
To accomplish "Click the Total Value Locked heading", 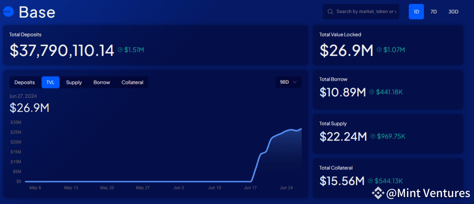I will [x=340, y=34].
